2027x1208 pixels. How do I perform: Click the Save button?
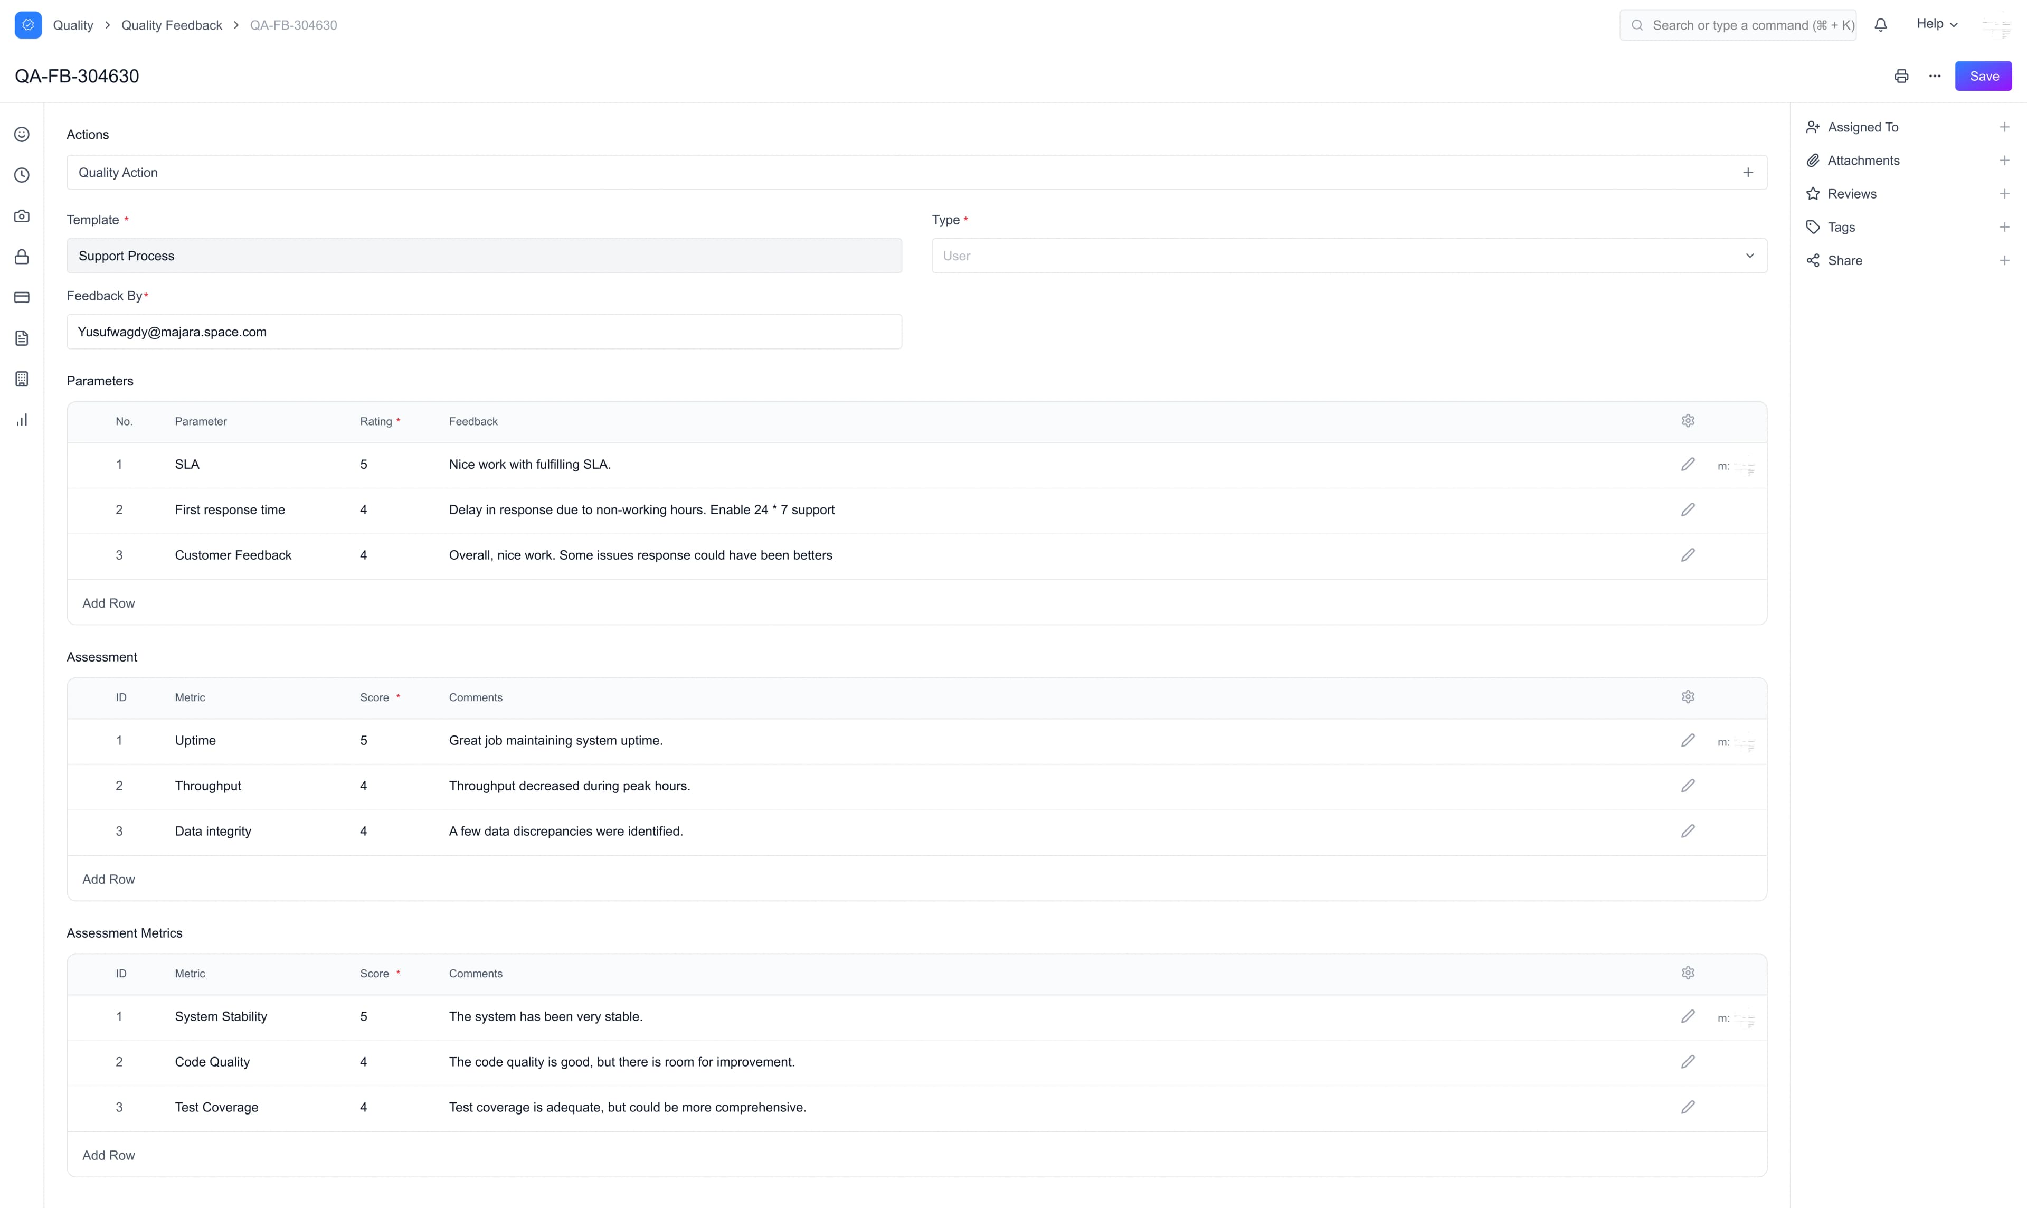tap(1983, 76)
